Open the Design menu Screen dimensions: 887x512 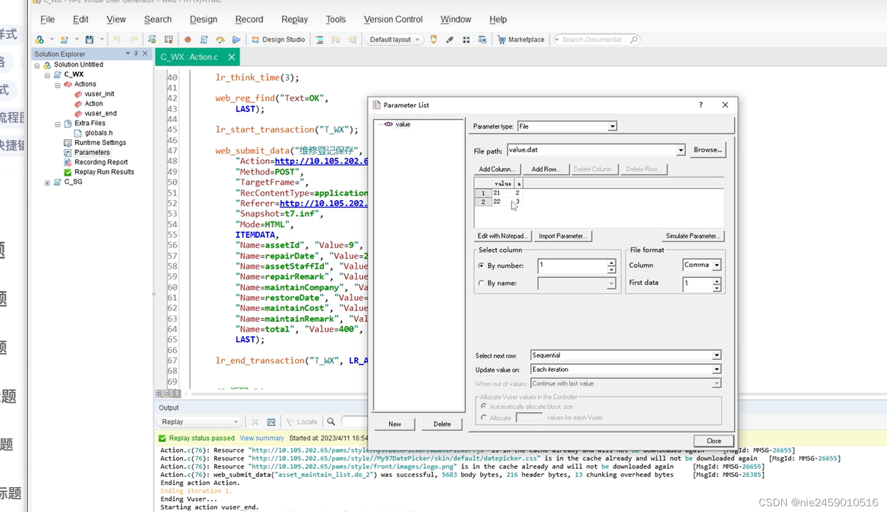(203, 19)
